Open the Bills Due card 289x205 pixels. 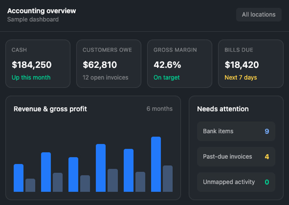tap(250, 64)
